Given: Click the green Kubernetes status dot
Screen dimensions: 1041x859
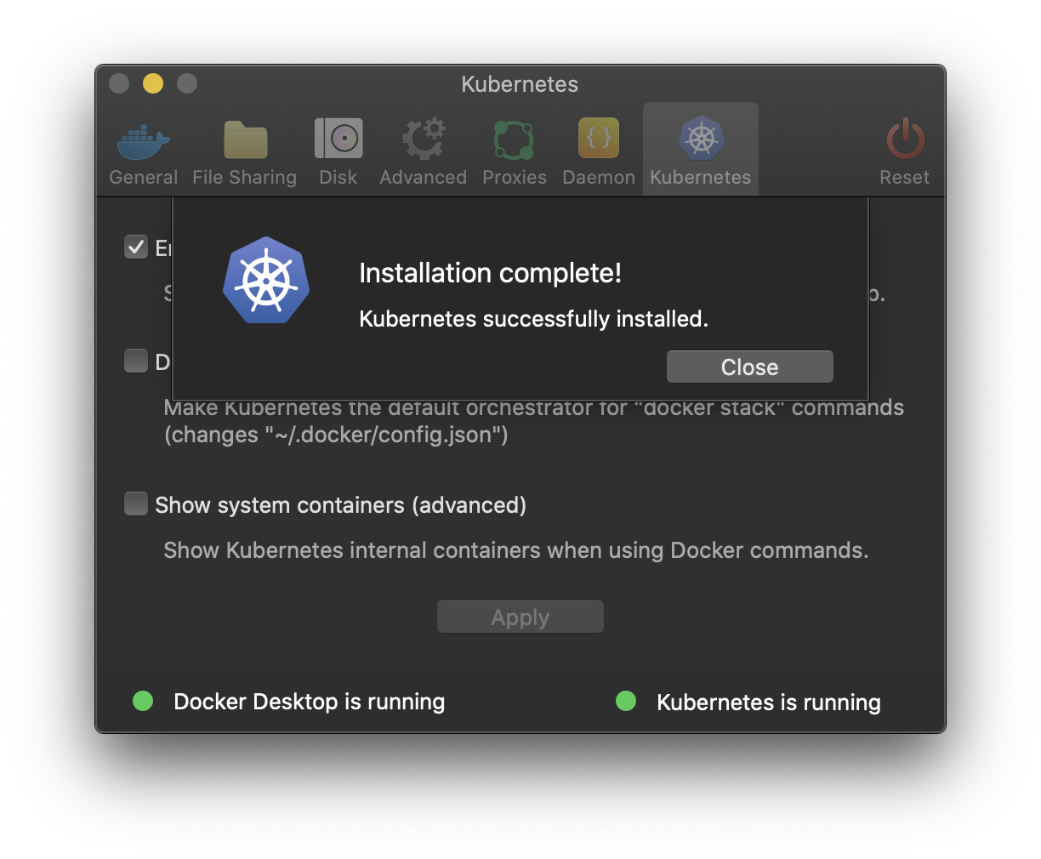Looking at the screenshot, I should tap(626, 701).
